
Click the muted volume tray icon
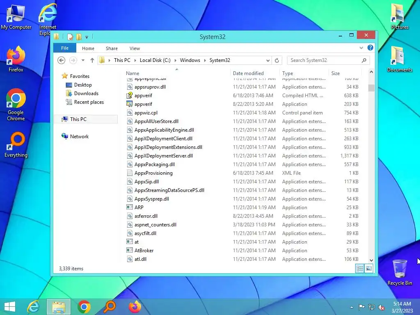click(381, 307)
